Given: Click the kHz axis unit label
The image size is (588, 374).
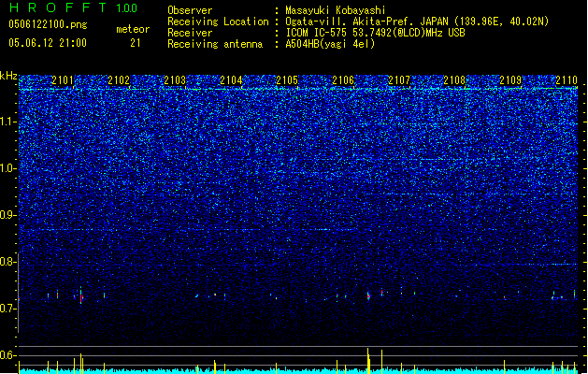Looking at the screenshot, I should pyautogui.click(x=8, y=76).
